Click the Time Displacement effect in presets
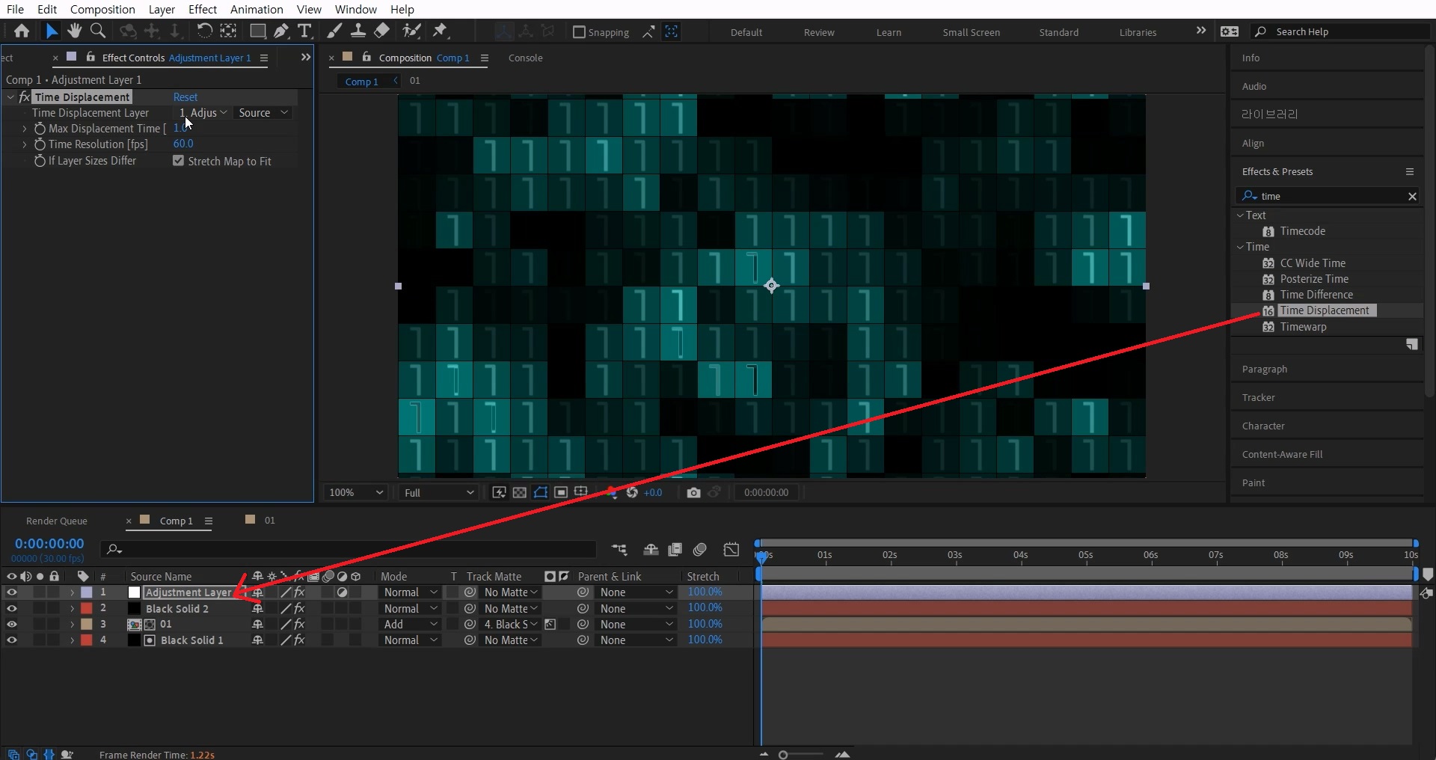The height and width of the screenshot is (760, 1436). tap(1324, 310)
